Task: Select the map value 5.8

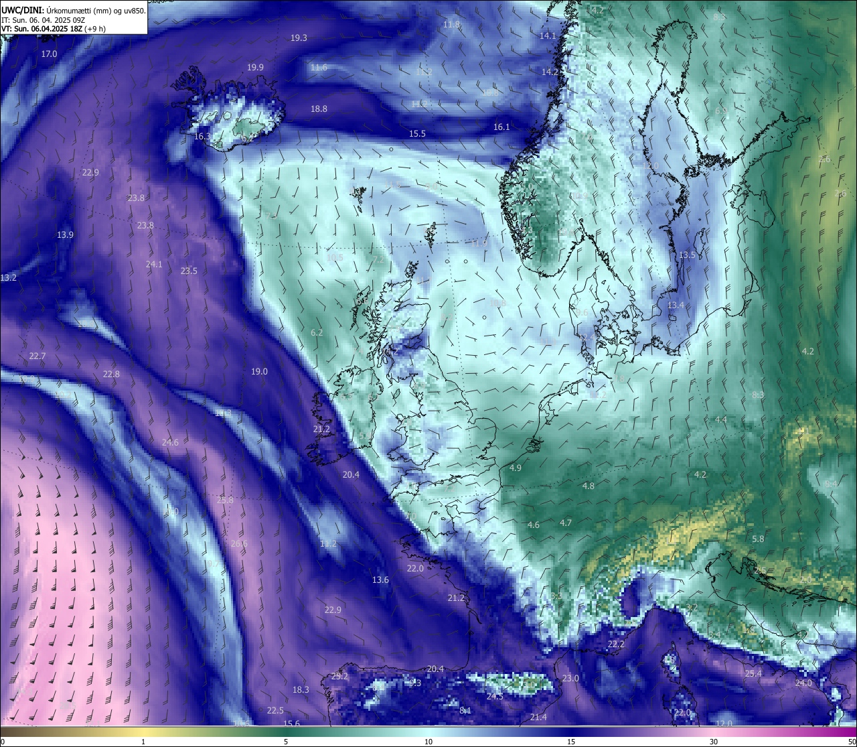Action: click(x=758, y=539)
